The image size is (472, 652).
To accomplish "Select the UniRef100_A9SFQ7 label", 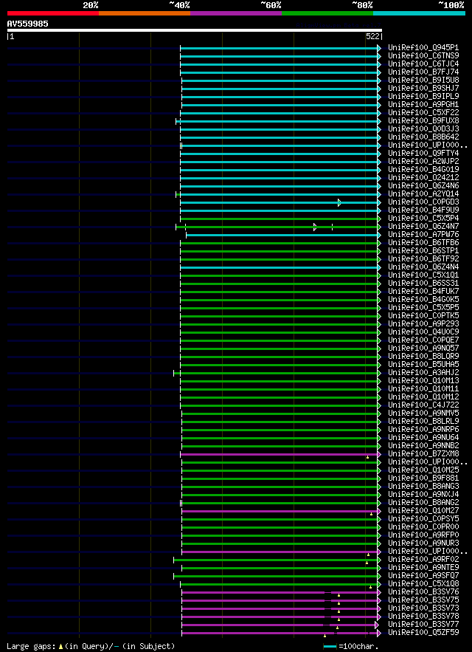I will tap(423, 576).
